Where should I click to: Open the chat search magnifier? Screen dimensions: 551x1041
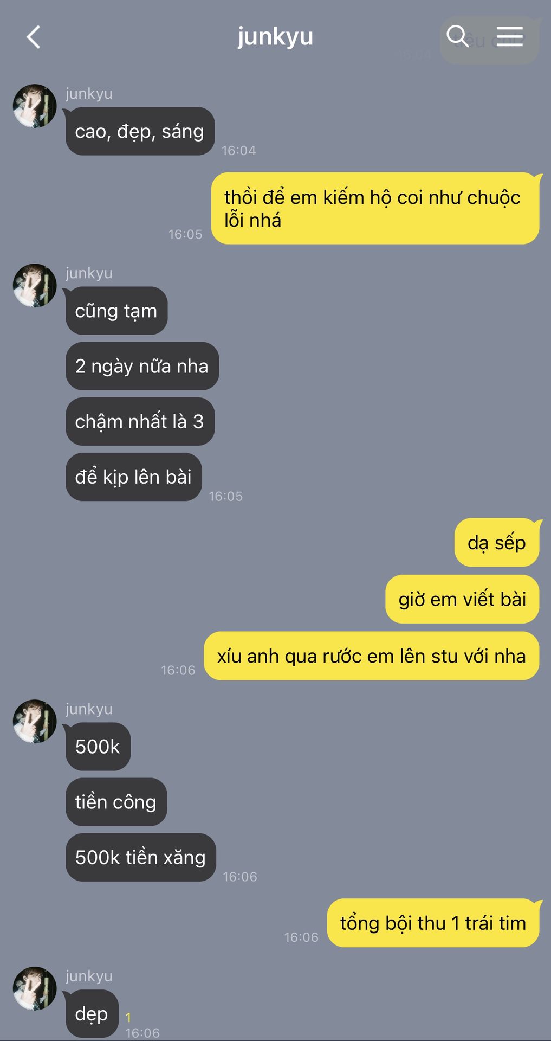[x=458, y=36]
